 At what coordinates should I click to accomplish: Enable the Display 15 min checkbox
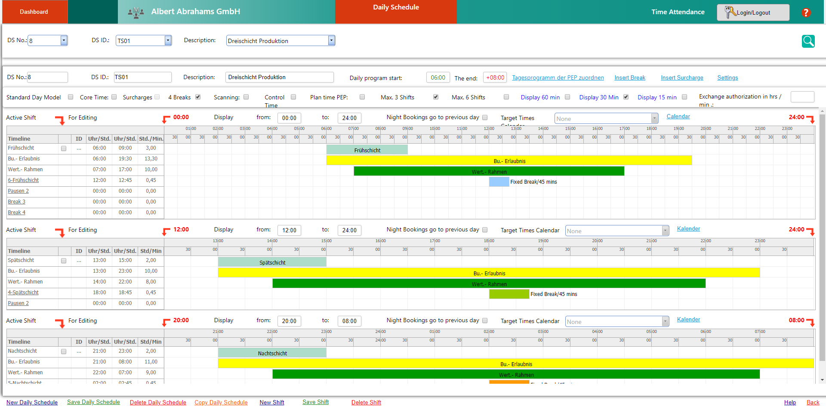pyautogui.click(x=684, y=97)
